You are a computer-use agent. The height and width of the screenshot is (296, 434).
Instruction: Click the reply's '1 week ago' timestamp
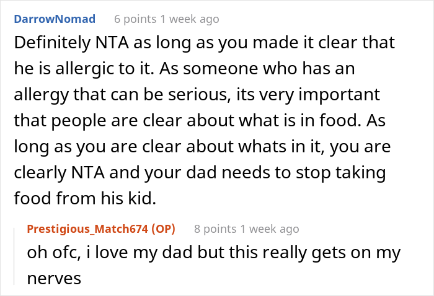pos(269,229)
